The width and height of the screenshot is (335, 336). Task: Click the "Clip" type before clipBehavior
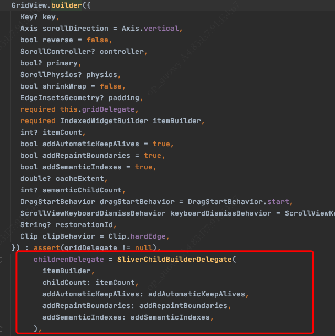coord(29,237)
